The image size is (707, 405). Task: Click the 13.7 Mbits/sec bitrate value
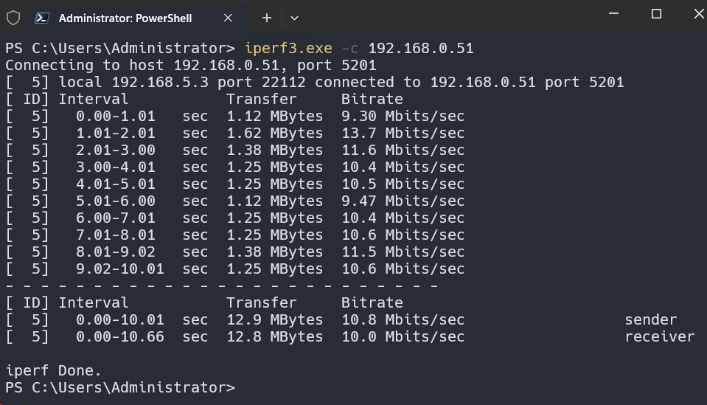(x=403, y=133)
